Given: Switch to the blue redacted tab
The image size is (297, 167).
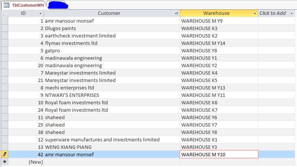Looking at the screenshot, I should coord(58,5).
